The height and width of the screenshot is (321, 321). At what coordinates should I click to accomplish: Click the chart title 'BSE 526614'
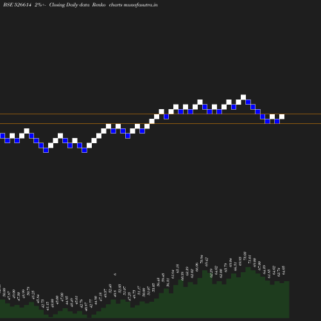pyautogui.click(x=17, y=4)
